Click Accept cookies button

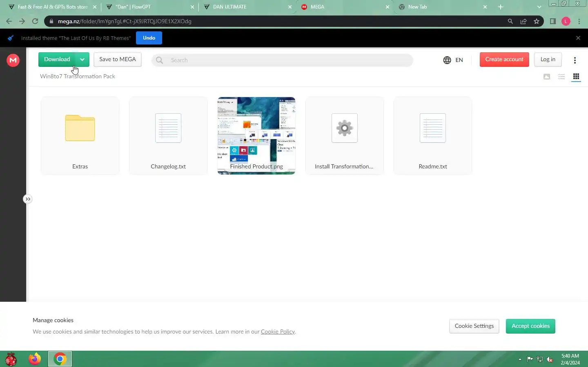click(530, 326)
